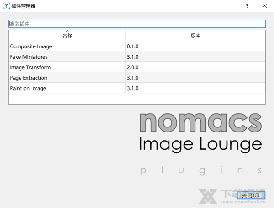
Task: Click version 3.1.0 of Page Extraction
Action: point(132,78)
